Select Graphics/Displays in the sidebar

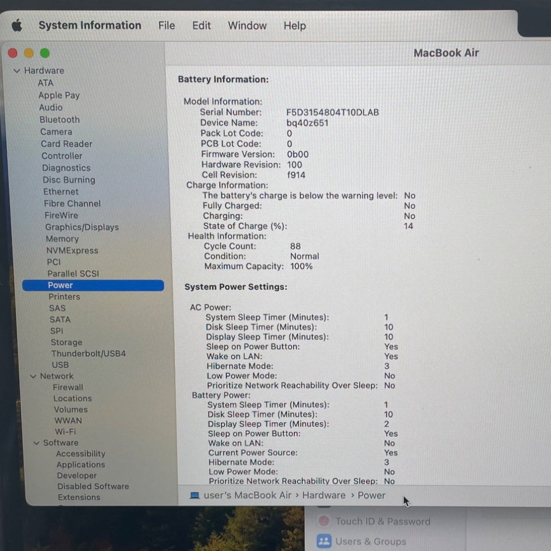pos(82,227)
